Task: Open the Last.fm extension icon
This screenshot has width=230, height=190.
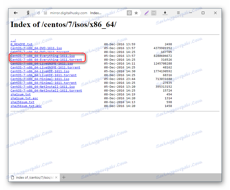Action: 154,13
